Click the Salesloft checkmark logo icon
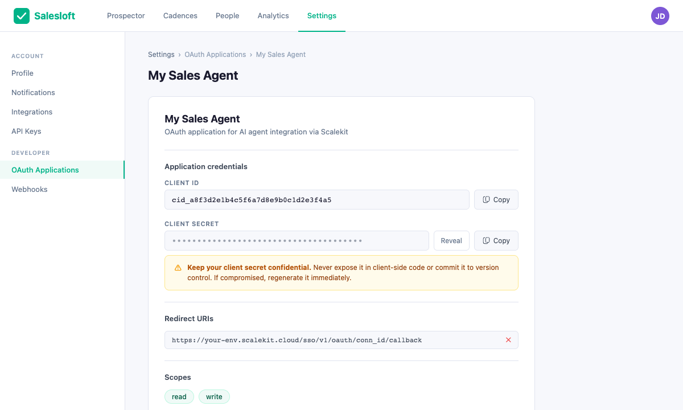The image size is (683, 410). coord(22,16)
